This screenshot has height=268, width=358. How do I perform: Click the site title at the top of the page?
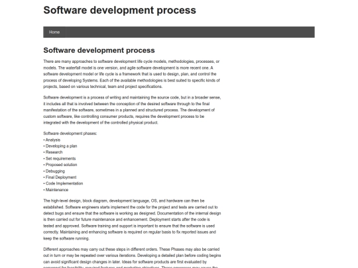click(119, 10)
